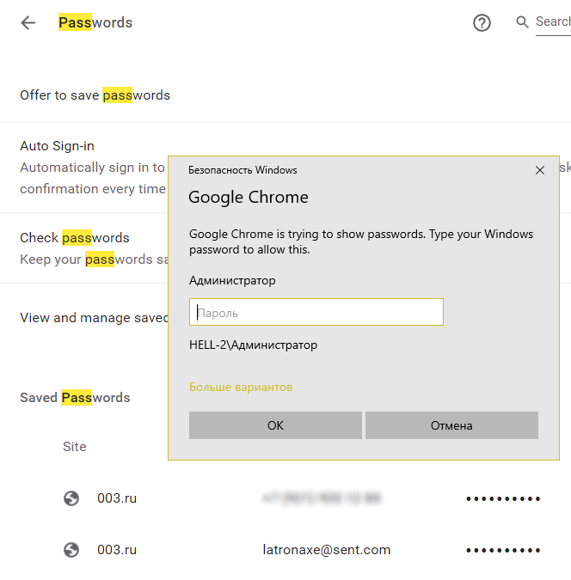Click the Search settings field
Viewport: 571px width, 580px height.
click(552, 22)
